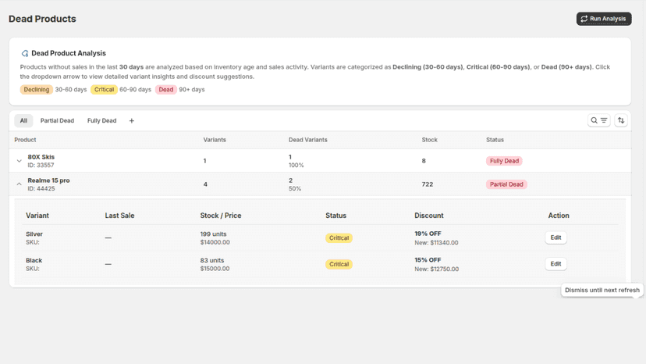This screenshot has height=364, width=646.
Task: Click the New: $11340.00 price
Action: [x=436, y=243]
